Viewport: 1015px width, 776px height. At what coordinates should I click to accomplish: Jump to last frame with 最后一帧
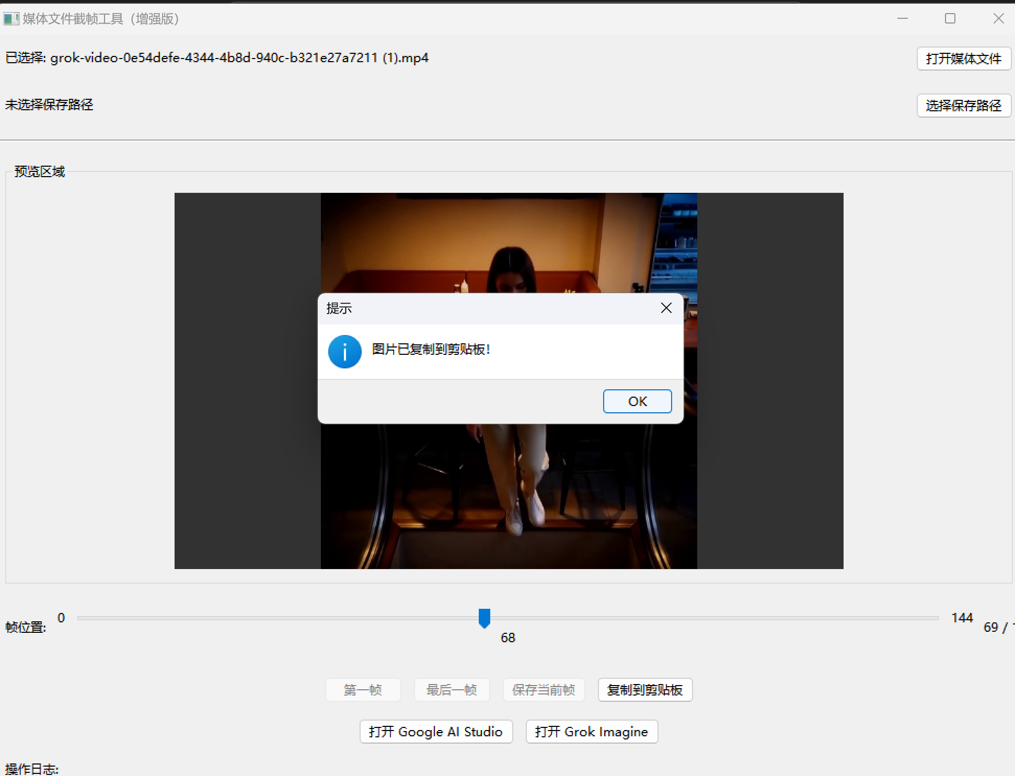pyautogui.click(x=452, y=690)
